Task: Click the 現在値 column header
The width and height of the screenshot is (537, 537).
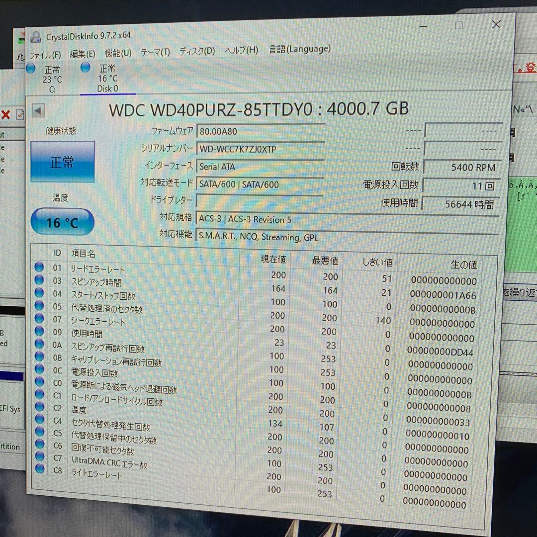Action: click(273, 259)
